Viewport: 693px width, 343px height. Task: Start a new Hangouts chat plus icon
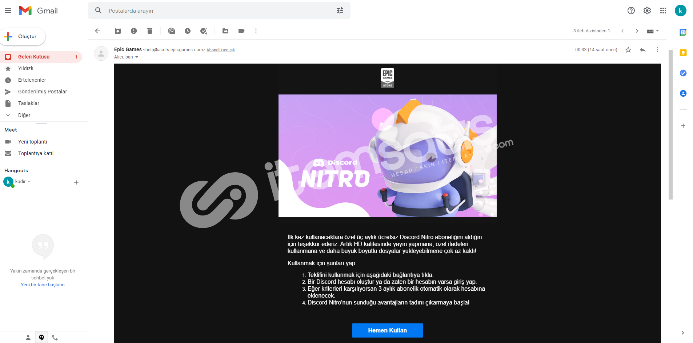[76, 182]
